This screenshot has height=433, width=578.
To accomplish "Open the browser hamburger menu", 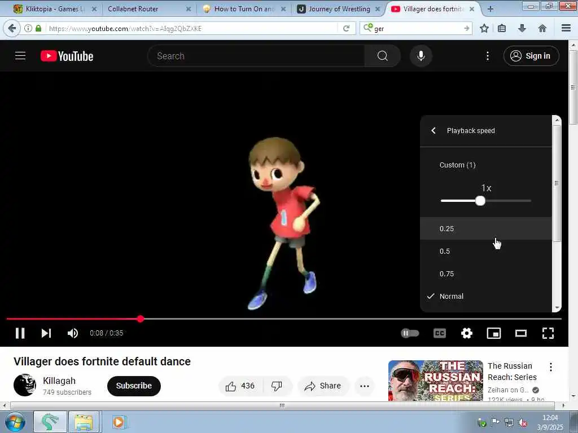I will tap(566, 28).
